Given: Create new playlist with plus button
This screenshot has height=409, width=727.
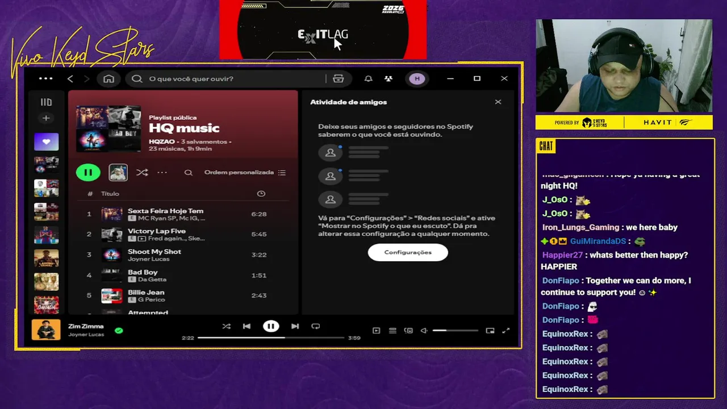Looking at the screenshot, I should coord(46,118).
